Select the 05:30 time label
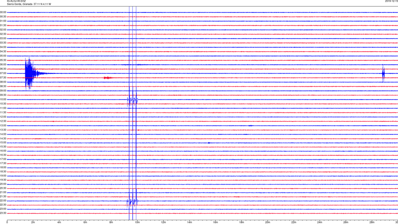Screen dimensions: 398x224 [x=3, y=60]
